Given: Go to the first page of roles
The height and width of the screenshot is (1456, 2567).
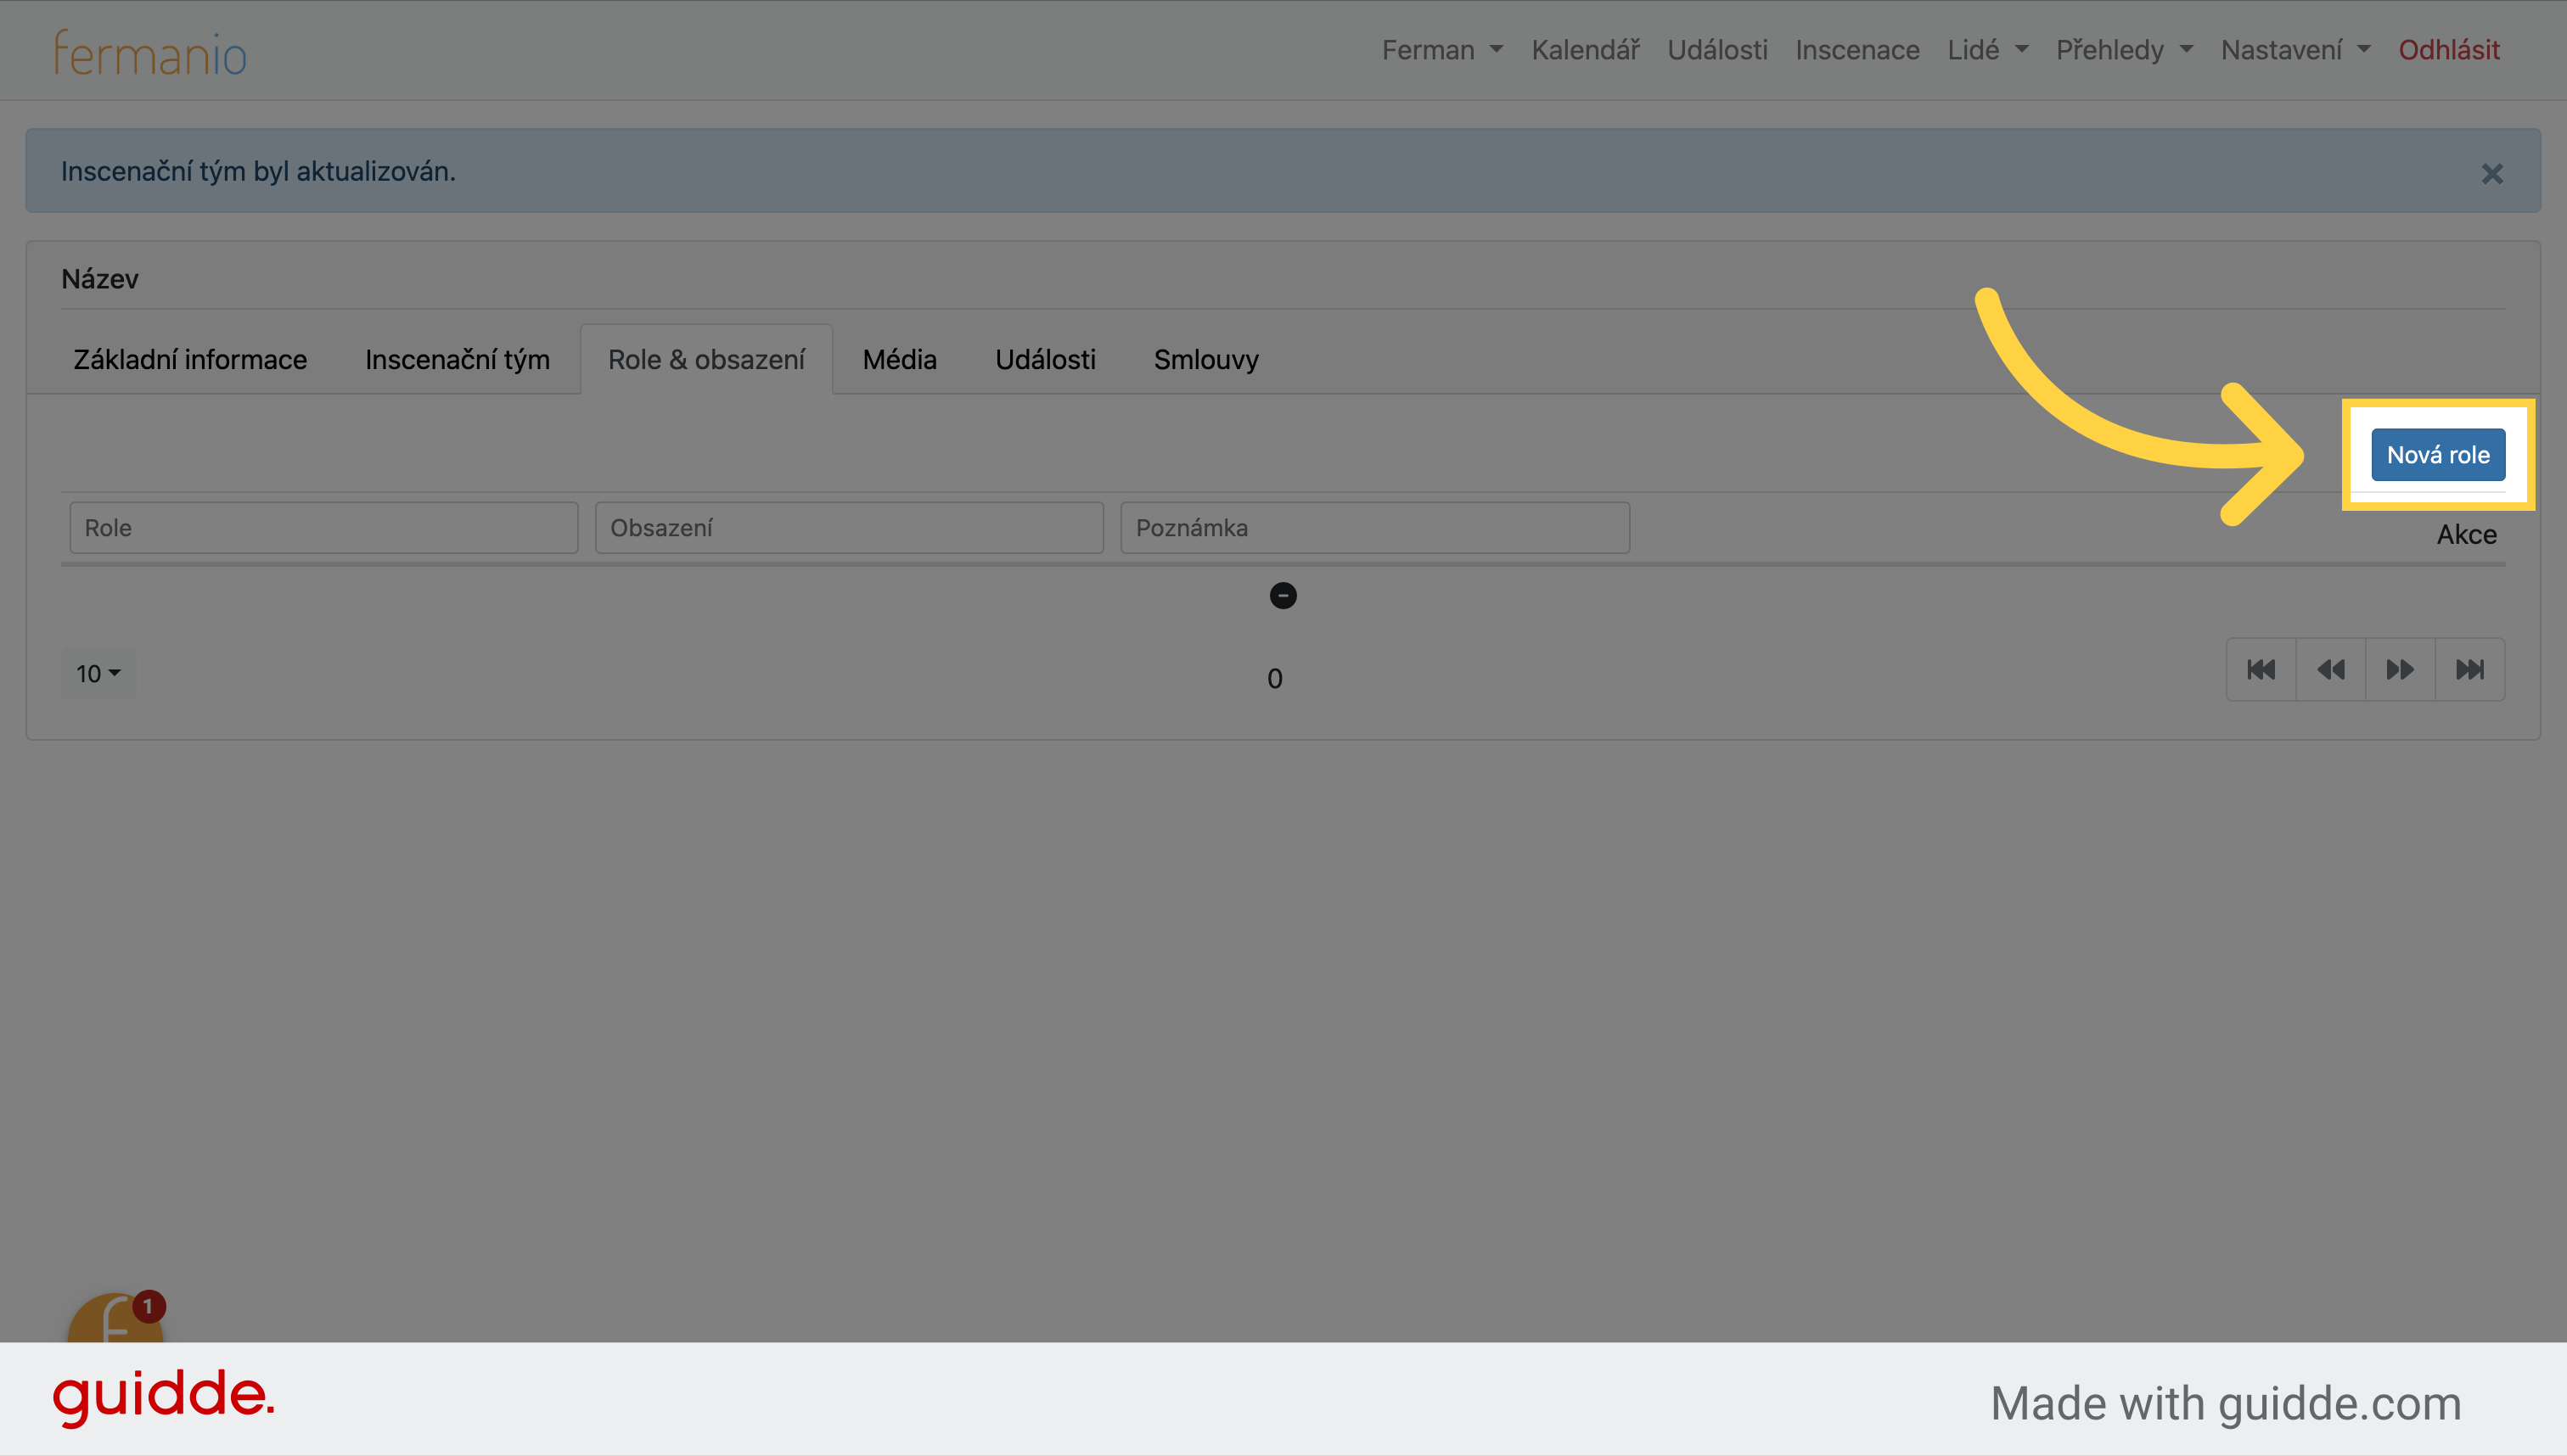Looking at the screenshot, I should 2261,669.
